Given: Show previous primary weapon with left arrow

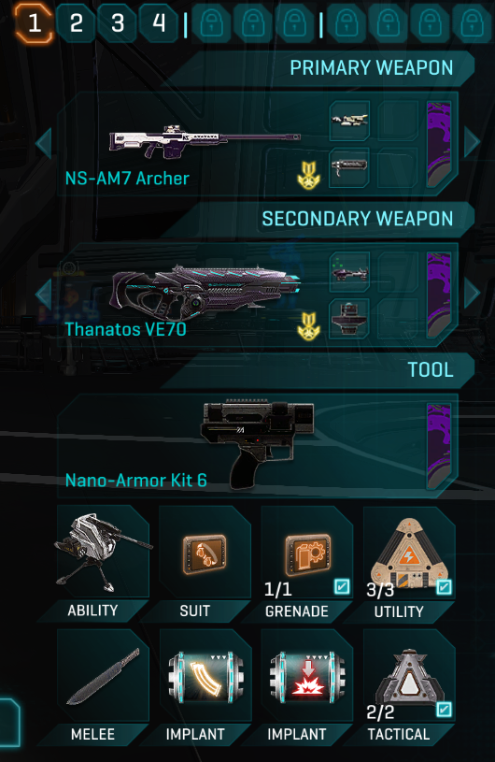Looking at the screenshot, I should 44,142.
